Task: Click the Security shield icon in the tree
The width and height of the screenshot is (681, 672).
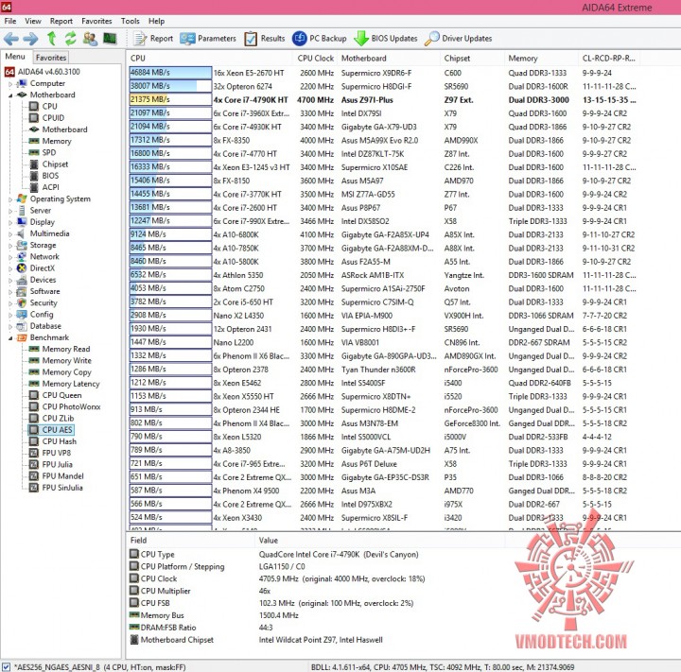Action: click(x=22, y=303)
